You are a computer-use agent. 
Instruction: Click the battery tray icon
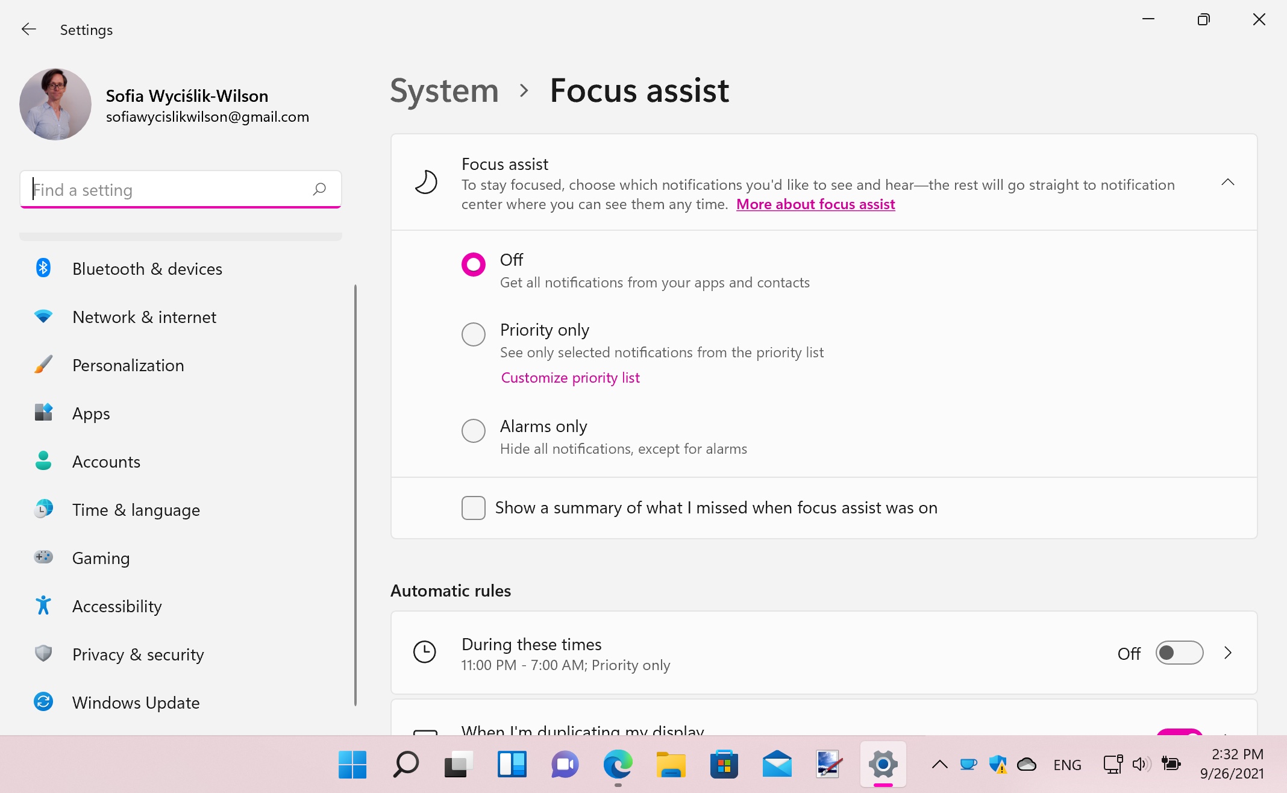click(1171, 764)
